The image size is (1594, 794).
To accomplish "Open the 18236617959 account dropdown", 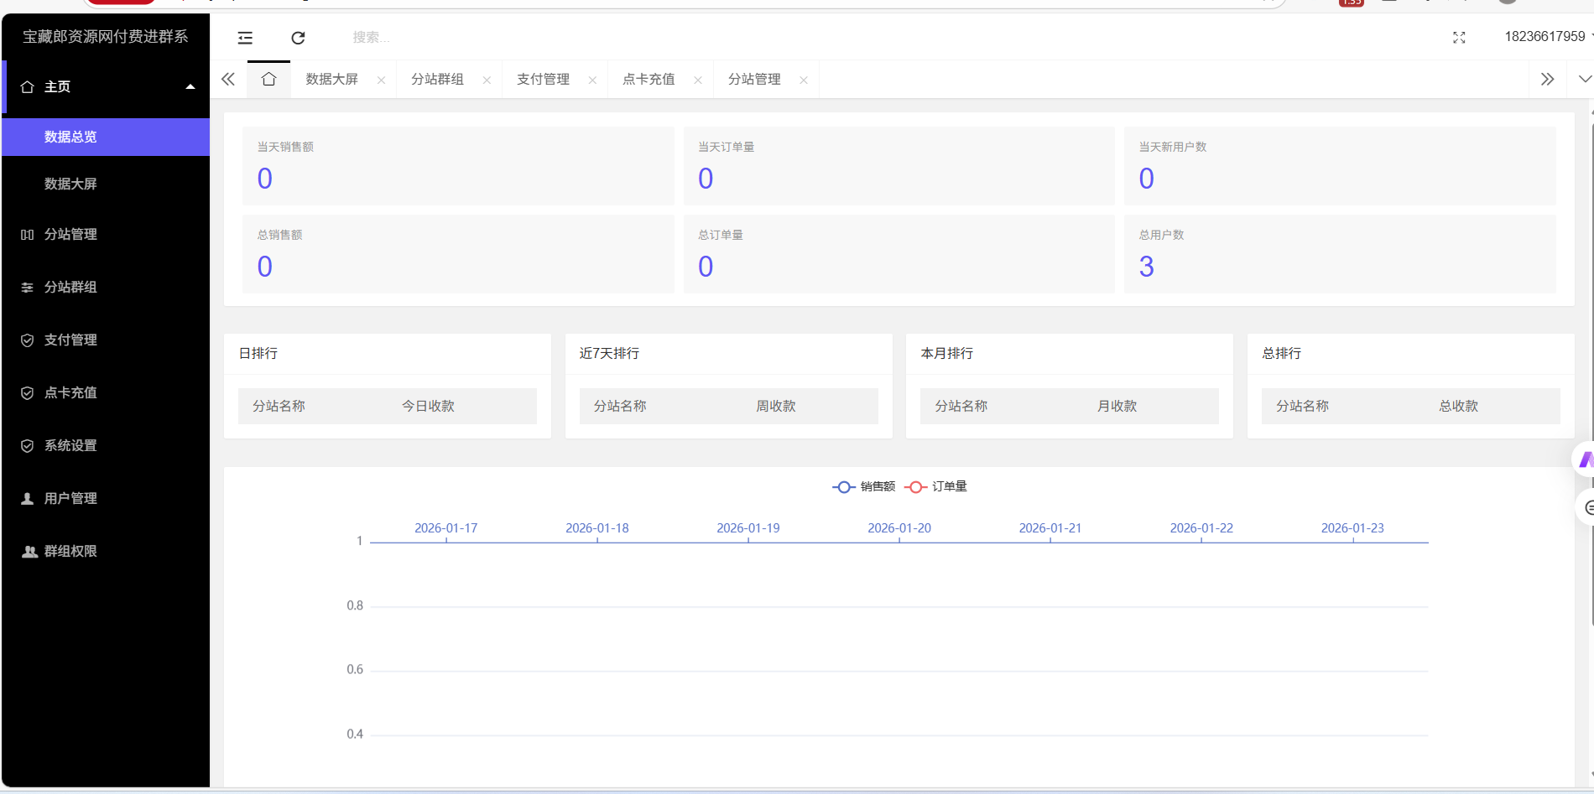I will [1547, 37].
